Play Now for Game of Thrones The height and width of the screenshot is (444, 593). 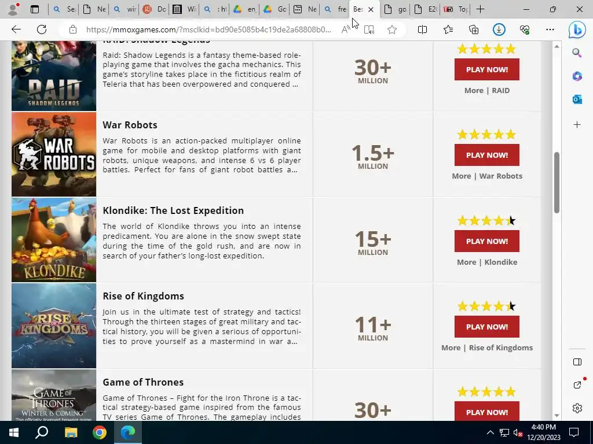(486, 412)
